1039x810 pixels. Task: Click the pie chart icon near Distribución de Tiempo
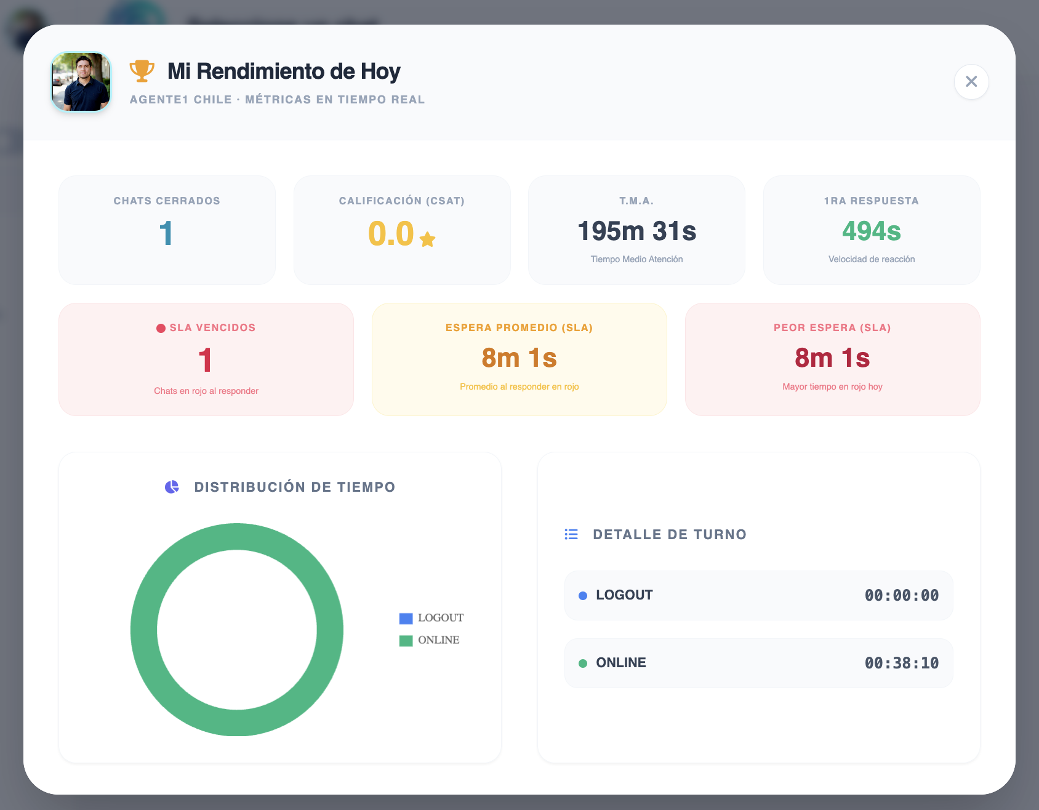click(x=172, y=487)
